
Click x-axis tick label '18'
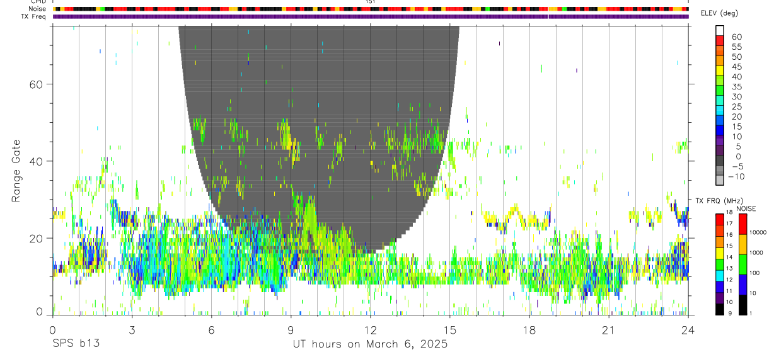coord(529,330)
